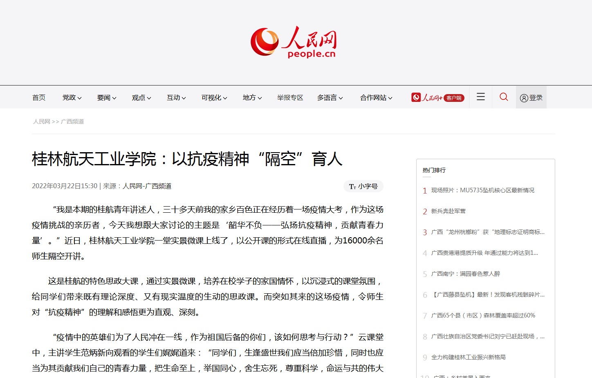The width and height of the screenshot is (592, 378).
Task: Open the 合作网站 dropdown
Action: tap(376, 98)
